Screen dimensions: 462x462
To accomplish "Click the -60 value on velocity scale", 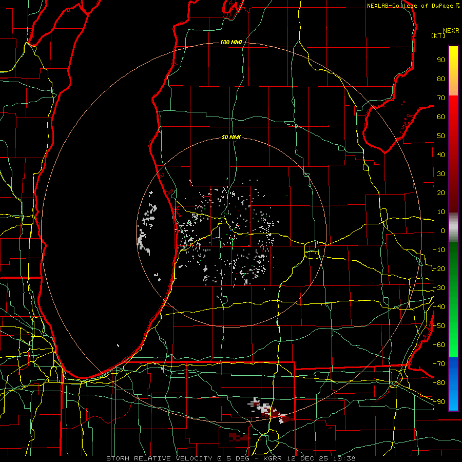I will coord(439,345).
